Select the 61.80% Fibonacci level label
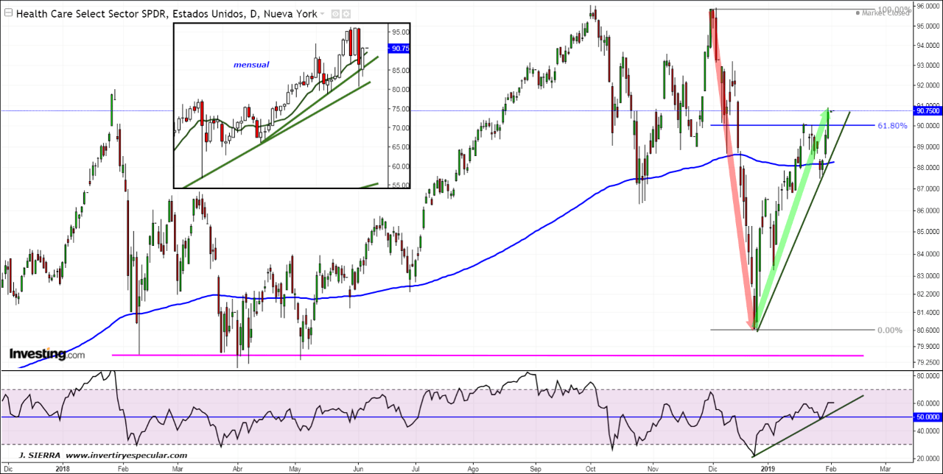 891,126
